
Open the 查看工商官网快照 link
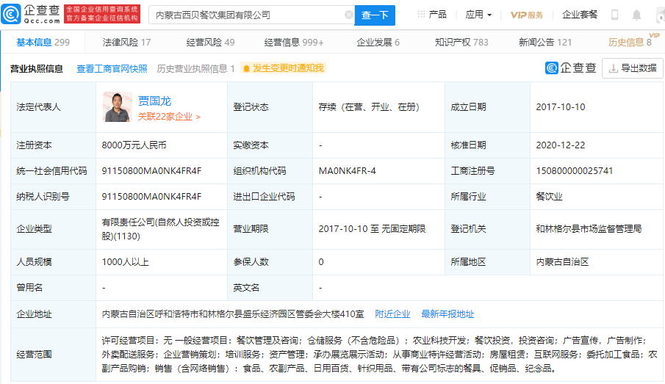[112, 69]
